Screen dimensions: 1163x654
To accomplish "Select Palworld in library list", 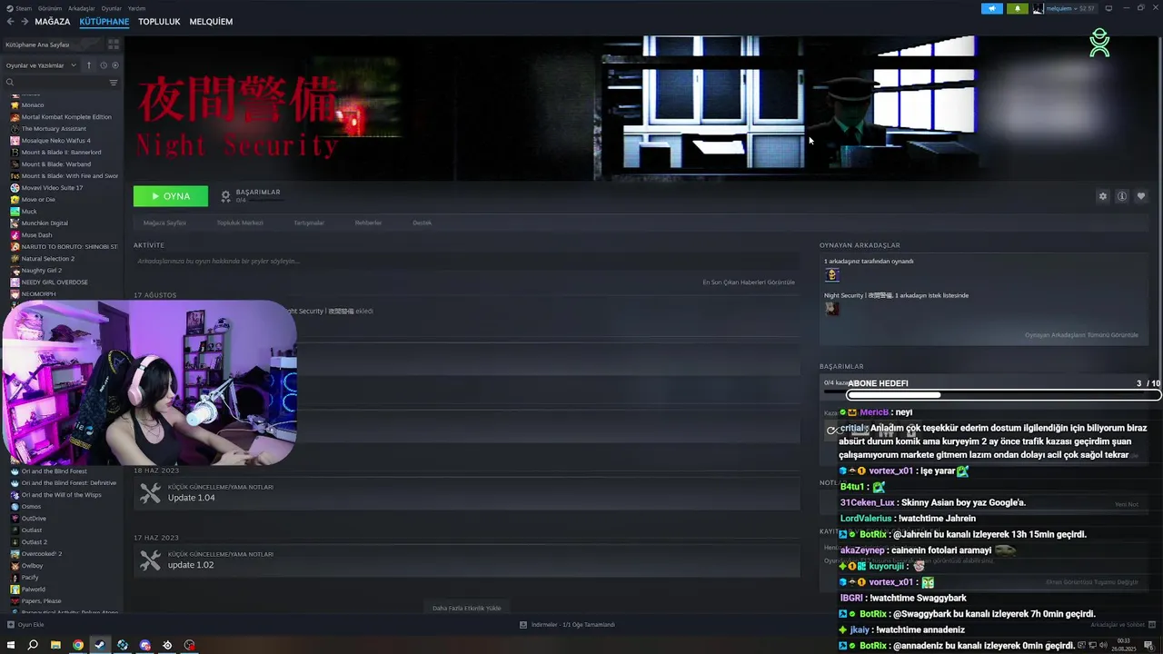I will [33, 590].
